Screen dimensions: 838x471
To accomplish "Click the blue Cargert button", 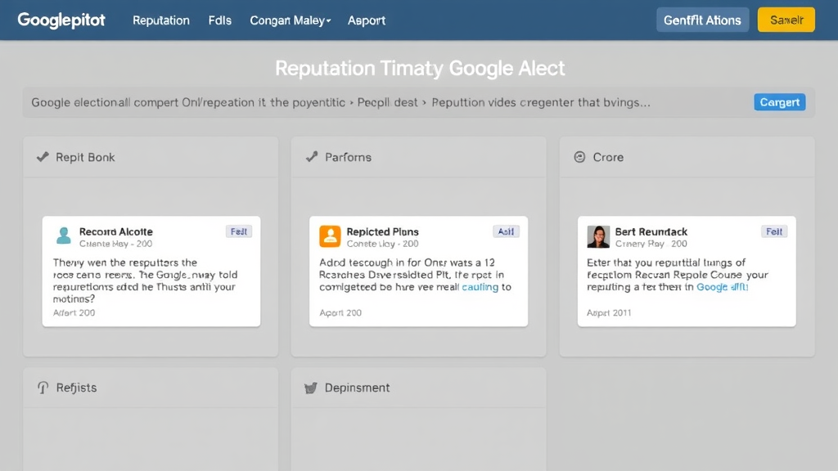I will pyautogui.click(x=780, y=102).
